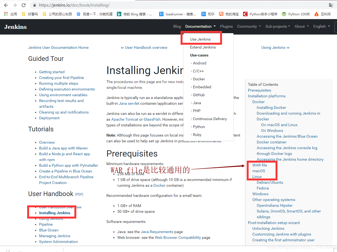Open the 百度一下 bookmark
337x252 pixels.
coord(95,14)
